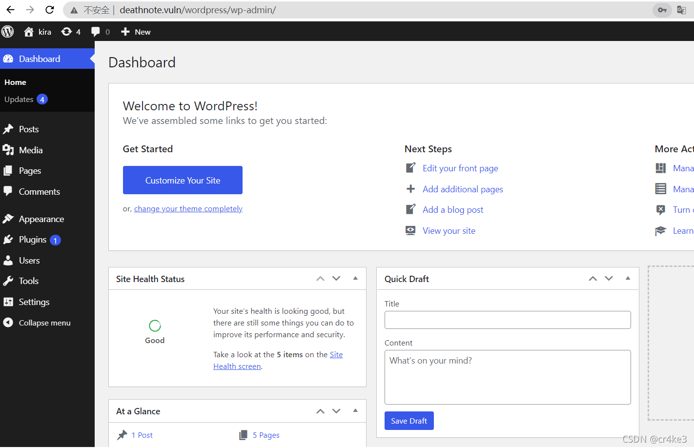Screen dimensions: 694x448
Task: Click the browser forward arrow
Action: coord(30,10)
